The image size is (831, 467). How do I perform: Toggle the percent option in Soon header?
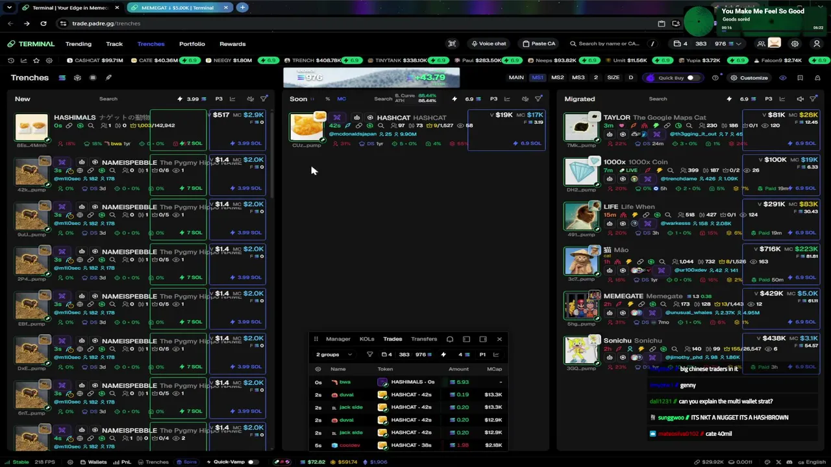pyautogui.click(x=327, y=99)
